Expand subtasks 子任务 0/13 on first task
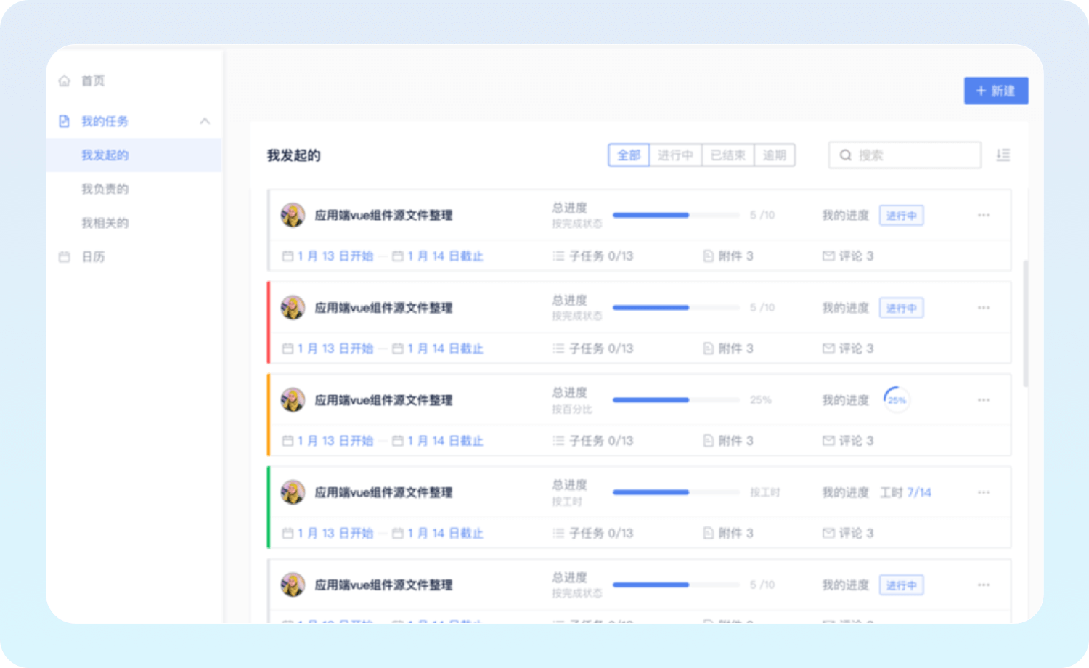 (593, 256)
